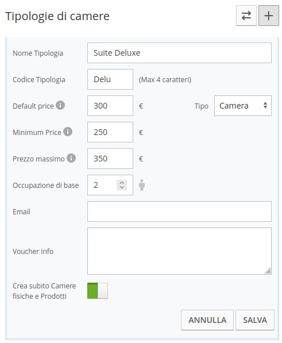
Task: Click into the Email field
Action: [179, 211]
